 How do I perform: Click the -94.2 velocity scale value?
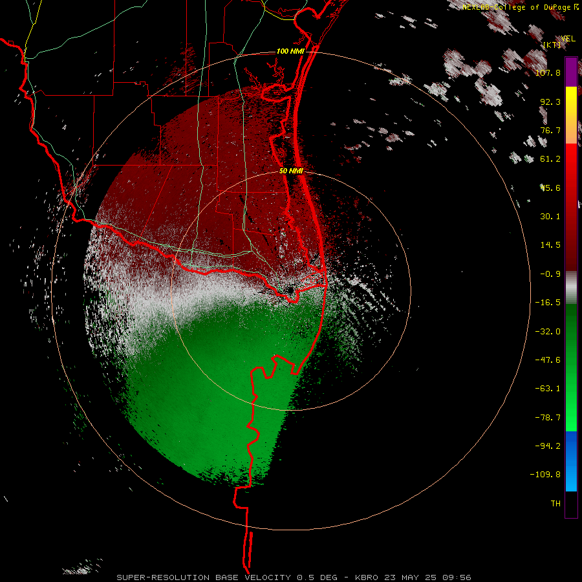[x=548, y=446]
